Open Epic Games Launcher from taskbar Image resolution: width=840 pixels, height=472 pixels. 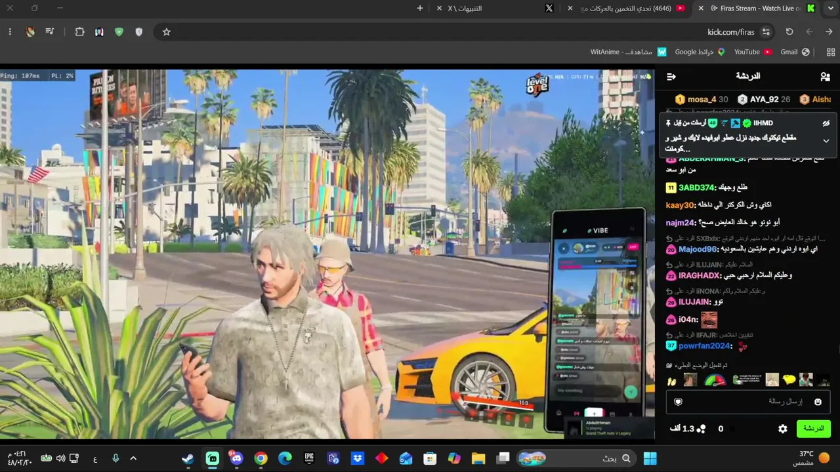click(309, 458)
